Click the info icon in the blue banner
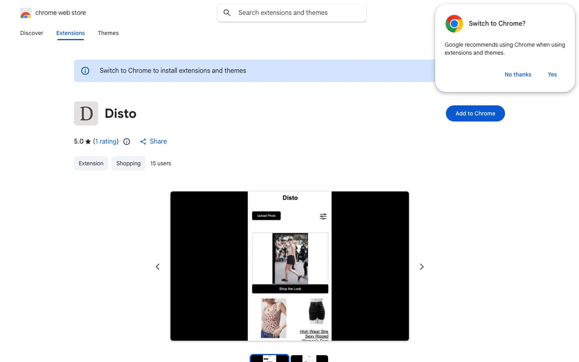This screenshot has height=362, width=579. [85, 71]
